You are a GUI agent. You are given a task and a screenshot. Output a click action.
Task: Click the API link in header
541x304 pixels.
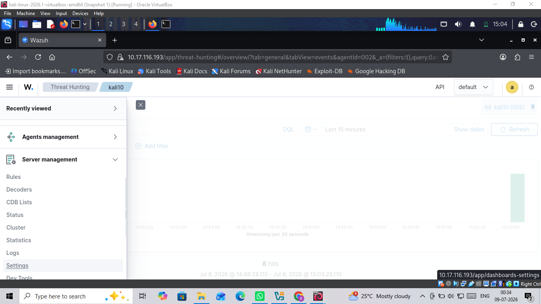(440, 87)
